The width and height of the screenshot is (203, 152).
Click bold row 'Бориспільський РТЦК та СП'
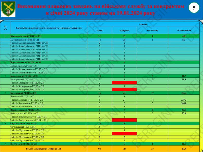point(100,62)
